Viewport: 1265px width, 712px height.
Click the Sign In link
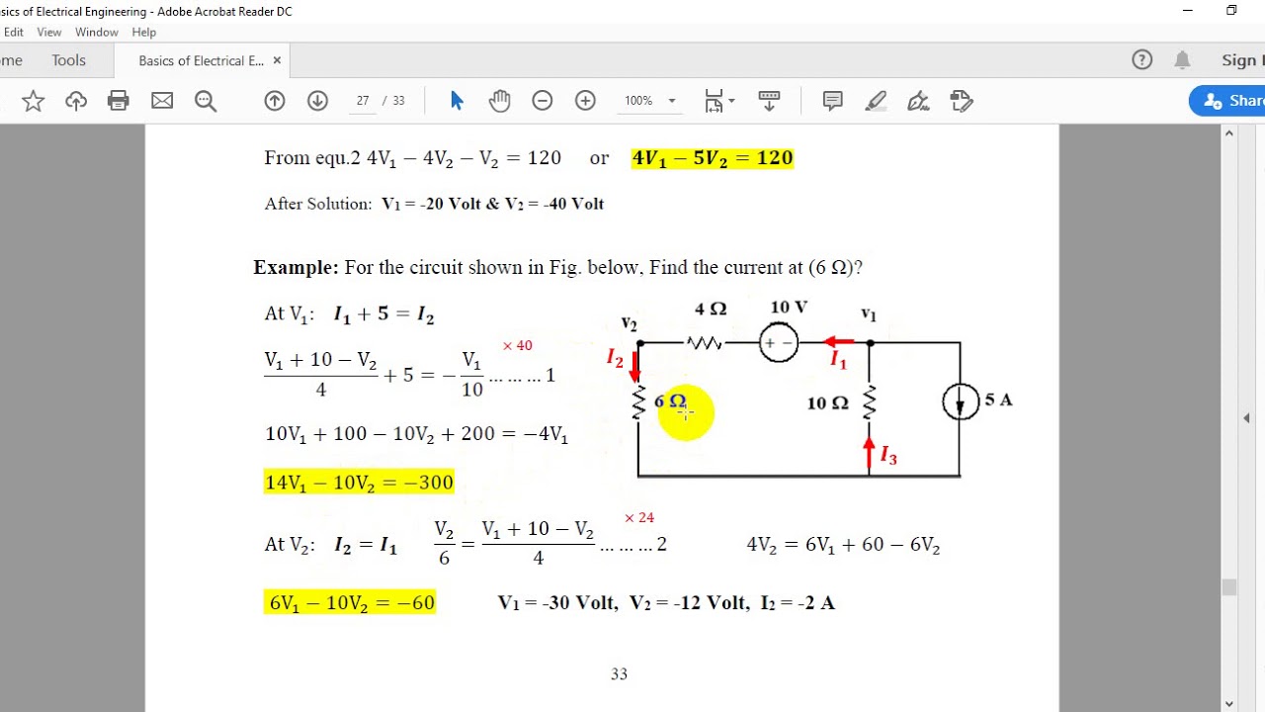click(1242, 60)
